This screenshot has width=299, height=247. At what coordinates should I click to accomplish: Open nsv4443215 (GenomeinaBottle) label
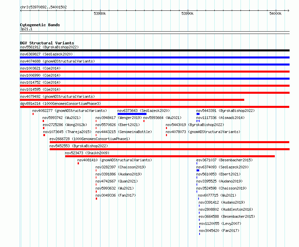(x=124, y=132)
